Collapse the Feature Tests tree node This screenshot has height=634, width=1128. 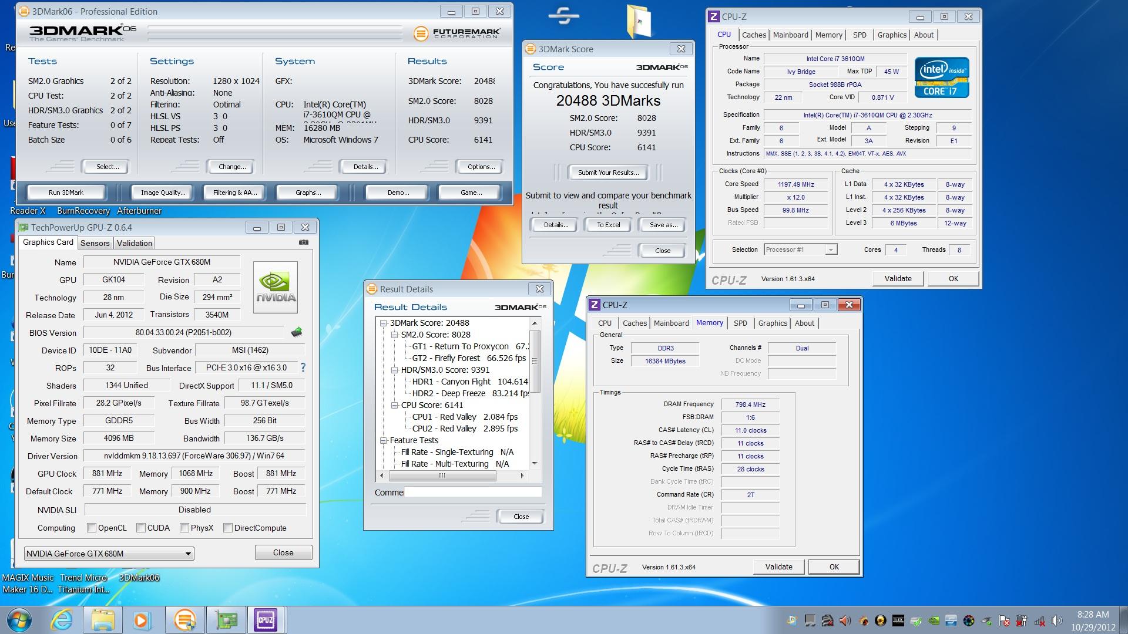[384, 440]
